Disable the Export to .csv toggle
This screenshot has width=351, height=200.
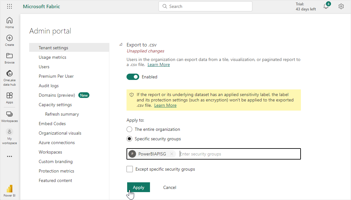(x=133, y=77)
